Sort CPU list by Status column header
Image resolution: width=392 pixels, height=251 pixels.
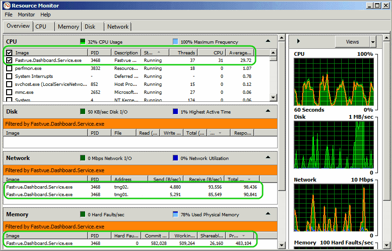155,53
